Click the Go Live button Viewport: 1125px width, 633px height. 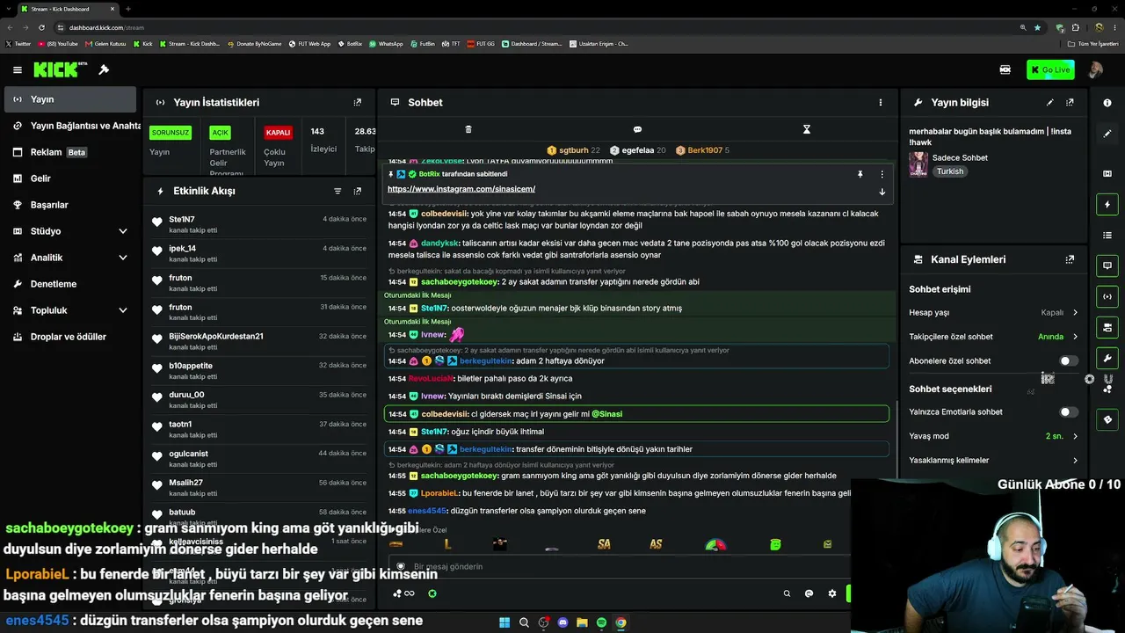1050,70
